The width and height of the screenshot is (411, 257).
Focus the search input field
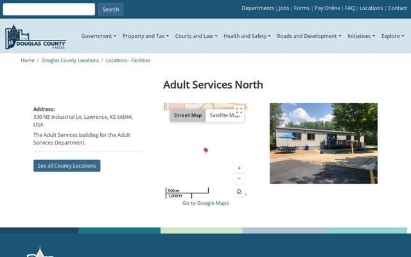(49, 9)
